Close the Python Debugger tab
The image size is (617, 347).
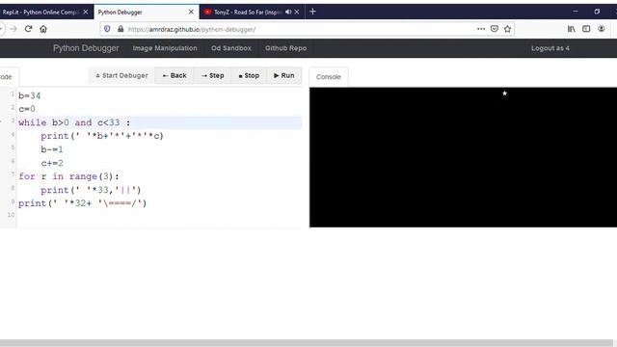click(191, 12)
